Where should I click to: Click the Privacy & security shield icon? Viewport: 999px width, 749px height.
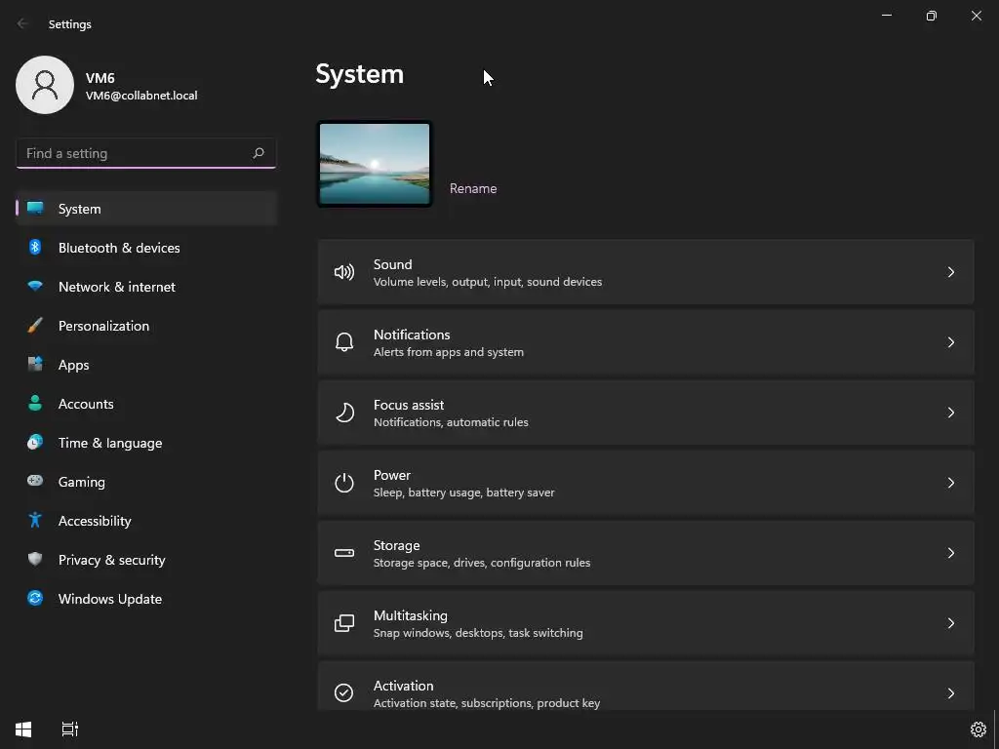point(35,560)
